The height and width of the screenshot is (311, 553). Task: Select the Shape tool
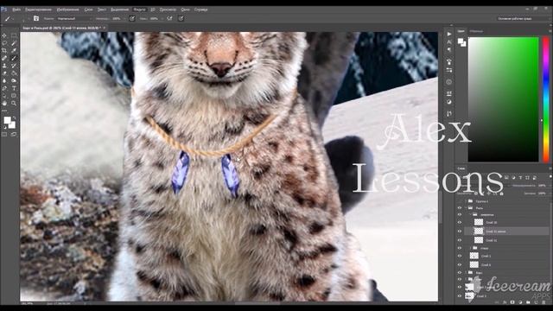point(14,96)
